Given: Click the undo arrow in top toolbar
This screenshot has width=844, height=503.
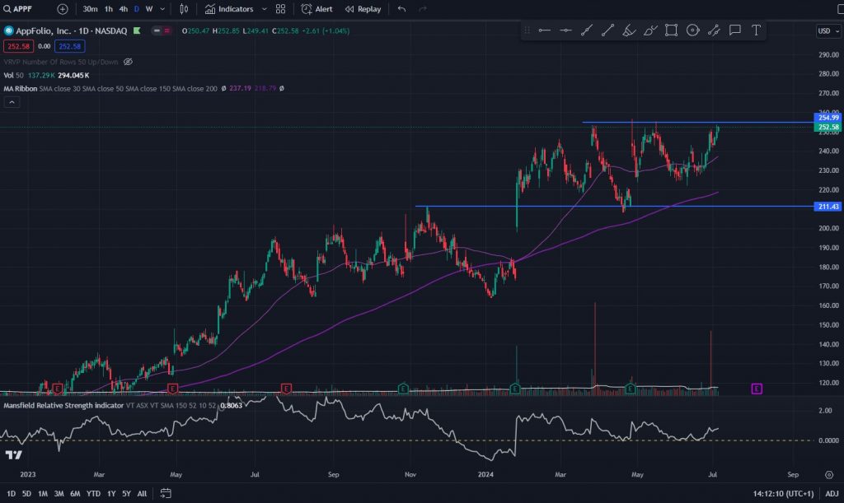Looking at the screenshot, I should click(401, 9).
